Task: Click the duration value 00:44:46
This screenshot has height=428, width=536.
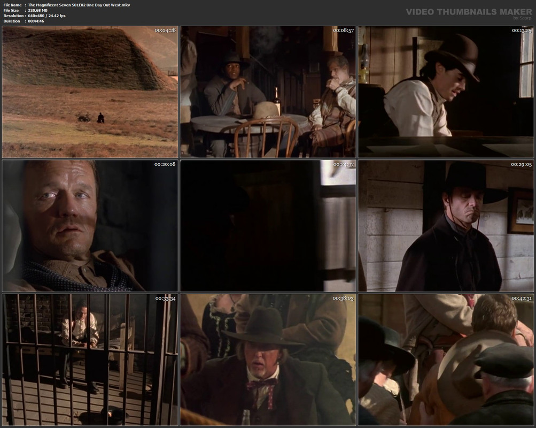Action: tap(36, 21)
